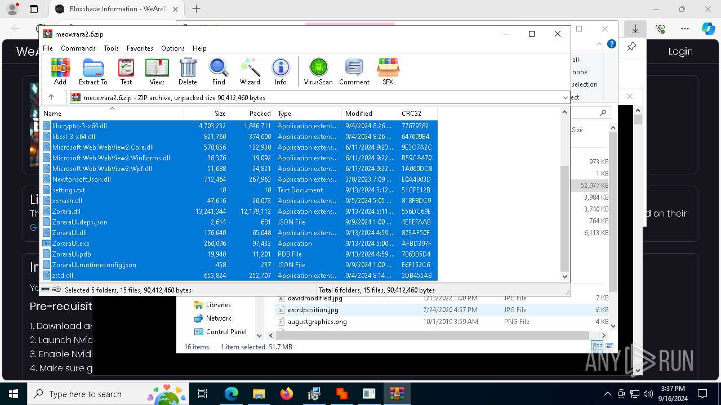Run Test on the archive
The image size is (721, 405).
pos(126,71)
